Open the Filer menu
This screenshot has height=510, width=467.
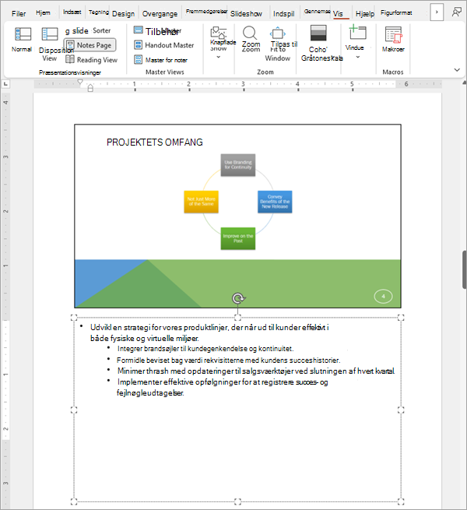[19, 14]
